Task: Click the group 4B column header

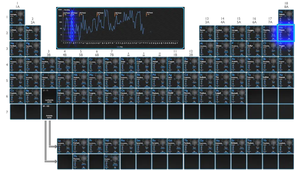Action: point(65,53)
